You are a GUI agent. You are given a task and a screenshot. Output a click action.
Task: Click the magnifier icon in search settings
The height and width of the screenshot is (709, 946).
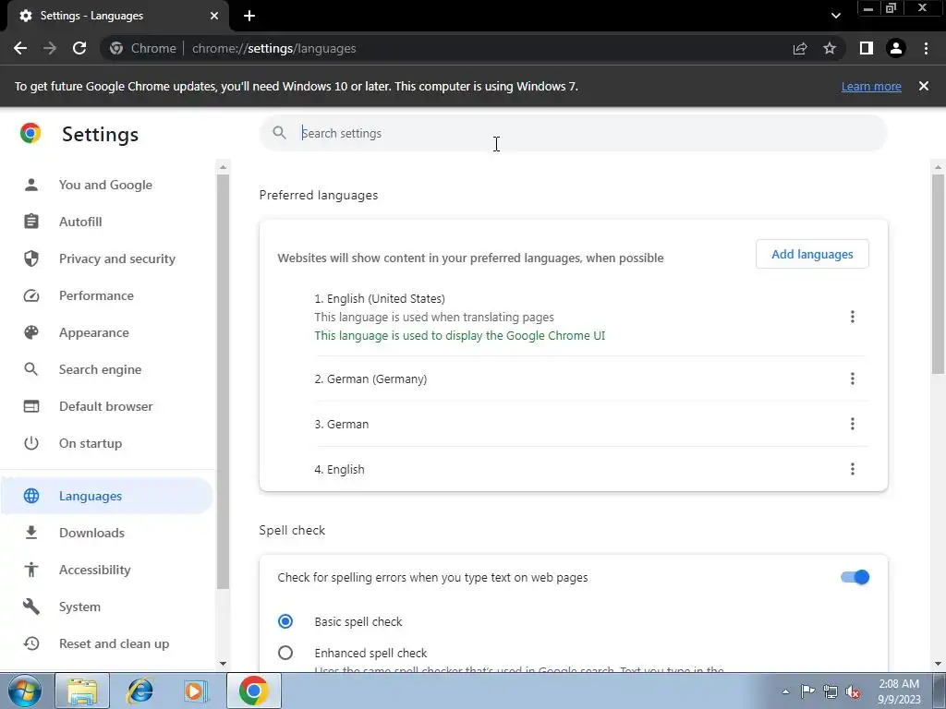(x=279, y=133)
